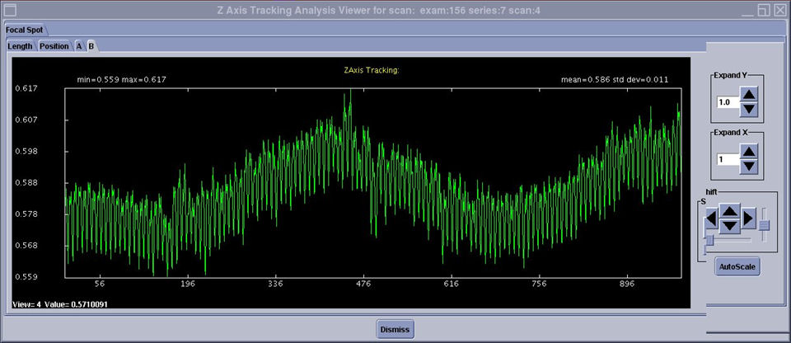
Task: Increase Expand Y with the up arrow
Action: pyautogui.click(x=748, y=95)
